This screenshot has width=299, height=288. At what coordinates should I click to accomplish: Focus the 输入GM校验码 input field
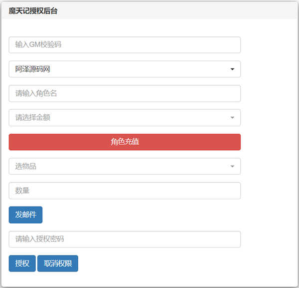(x=125, y=45)
